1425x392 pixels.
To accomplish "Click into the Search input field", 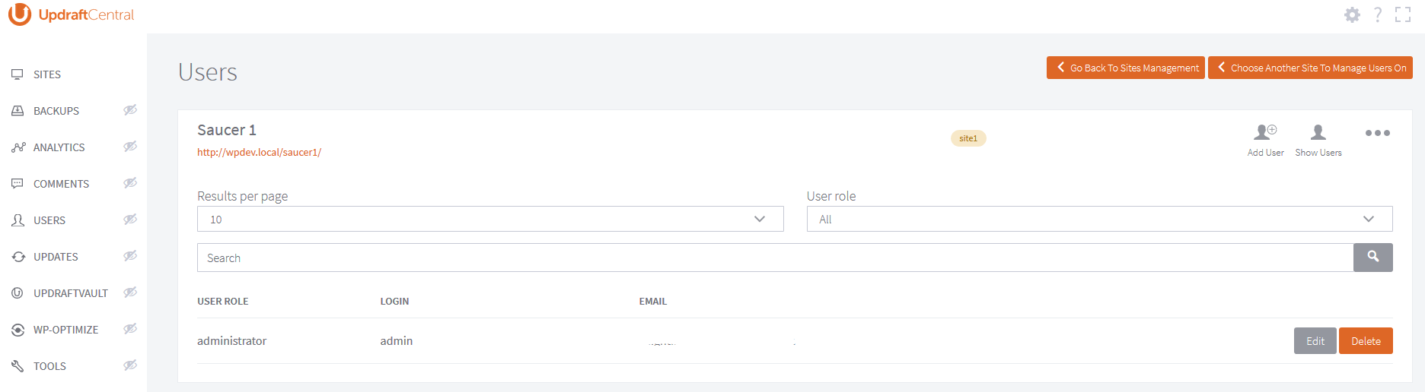I will tap(774, 258).
